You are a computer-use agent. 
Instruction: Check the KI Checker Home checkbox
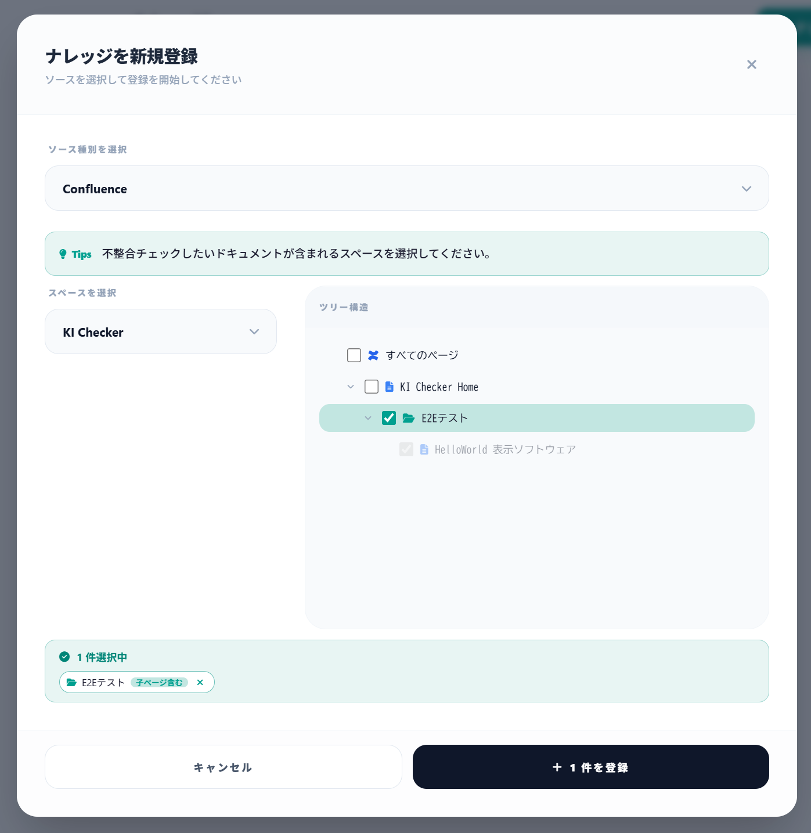pyautogui.click(x=372, y=387)
